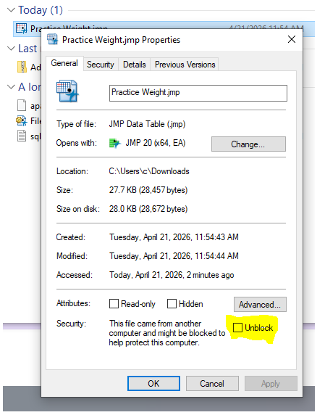Tick the Hidden attribute checkbox
Image resolution: width=325 pixels, height=415 pixels.
coord(172,303)
